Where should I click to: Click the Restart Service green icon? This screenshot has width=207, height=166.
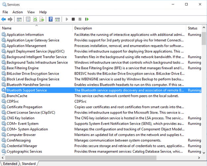tap(87, 19)
